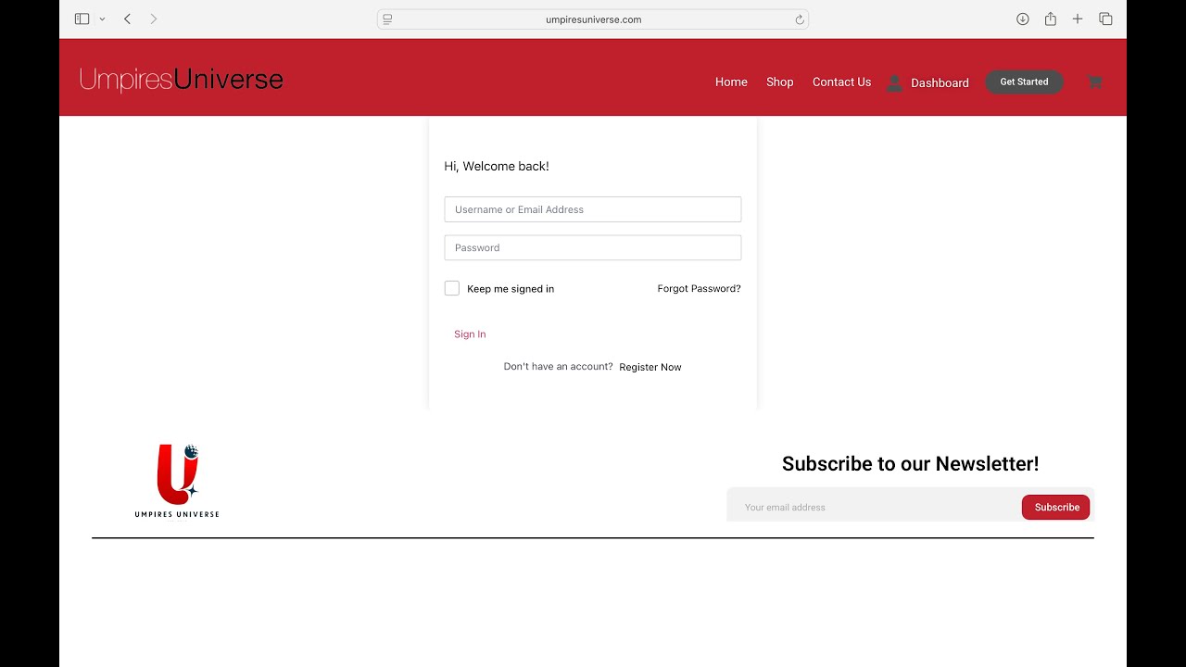1186x667 pixels.
Task: Open the Home menu item
Action: (x=731, y=82)
